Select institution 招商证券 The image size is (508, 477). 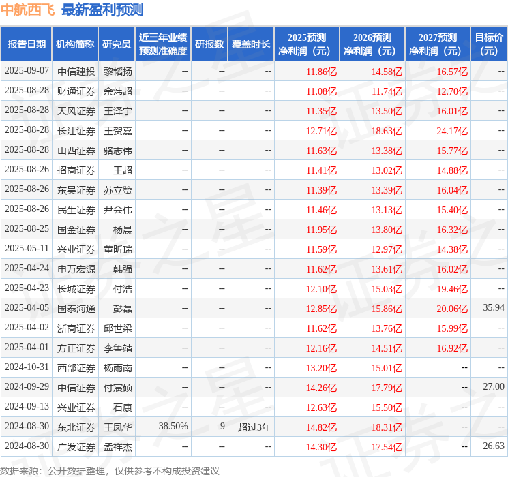(76, 170)
